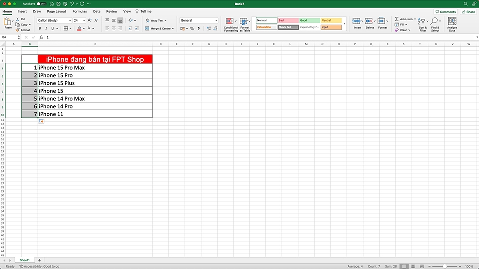Enable Wrap Text
The image size is (479, 269).
click(x=156, y=21)
